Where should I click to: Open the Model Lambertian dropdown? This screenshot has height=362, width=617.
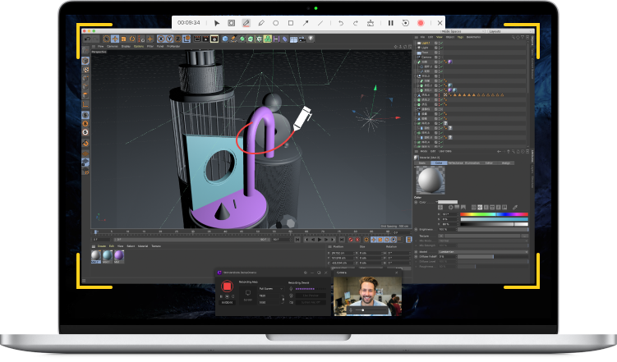pos(483,251)
